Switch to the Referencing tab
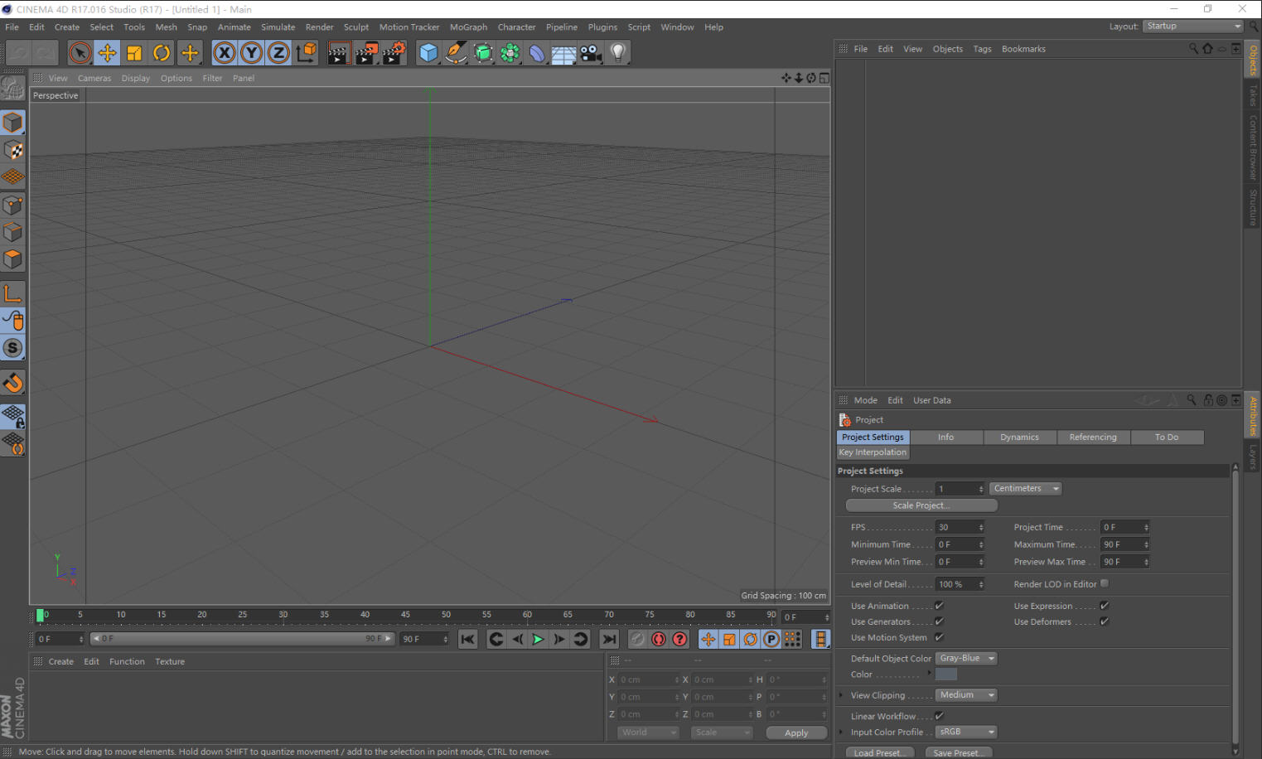1262x759 pixels. click(x=1093, y=438)
